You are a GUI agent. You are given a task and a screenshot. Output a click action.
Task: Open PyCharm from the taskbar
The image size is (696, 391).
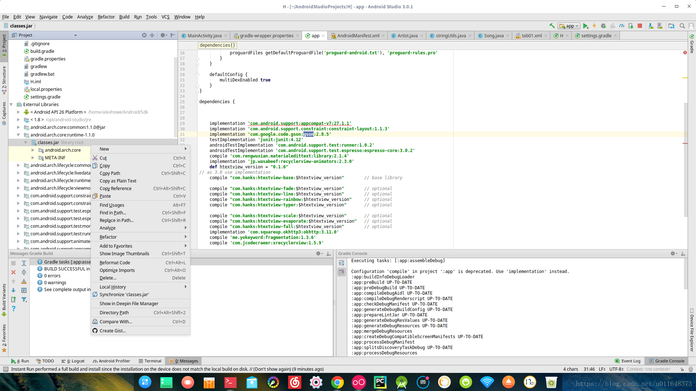pos(380,382)
